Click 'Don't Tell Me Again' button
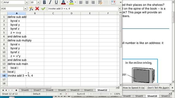 click(158, 88)
